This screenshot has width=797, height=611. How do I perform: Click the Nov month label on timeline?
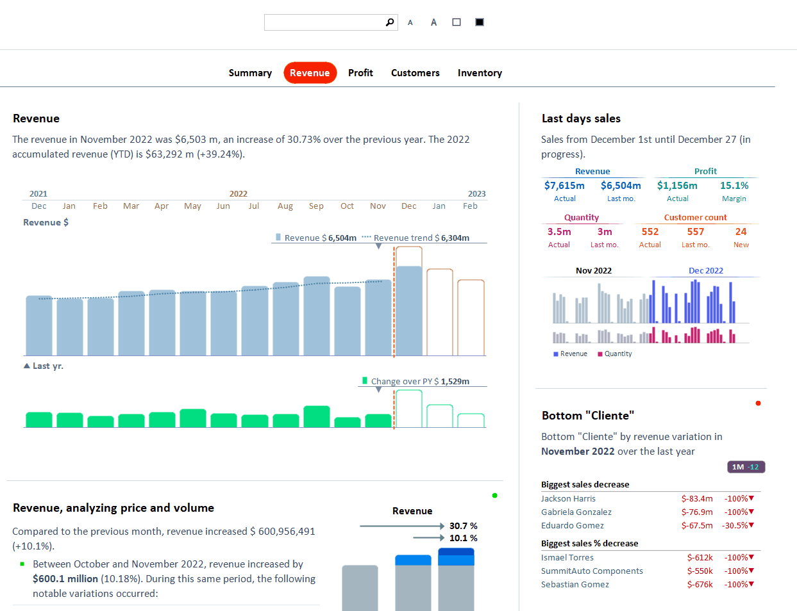pyautogui.click(x=378, y=206)
